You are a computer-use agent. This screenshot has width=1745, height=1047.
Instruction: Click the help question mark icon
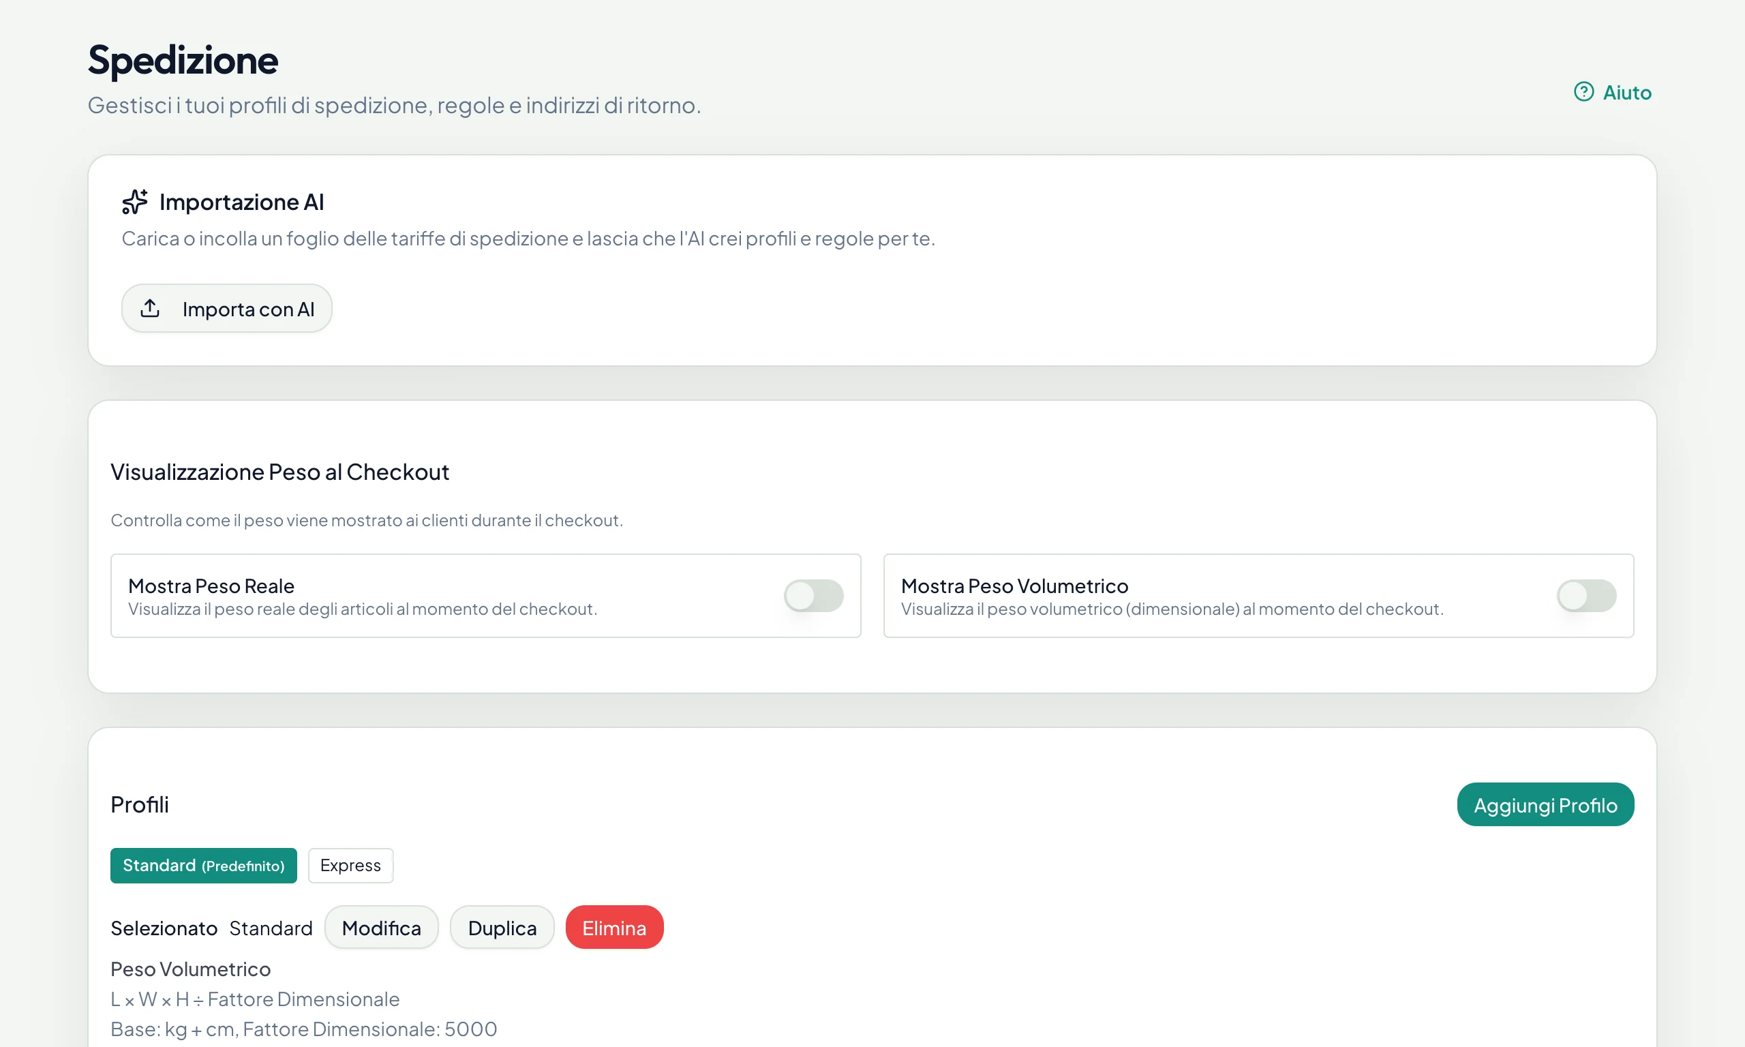(1583, 93)
